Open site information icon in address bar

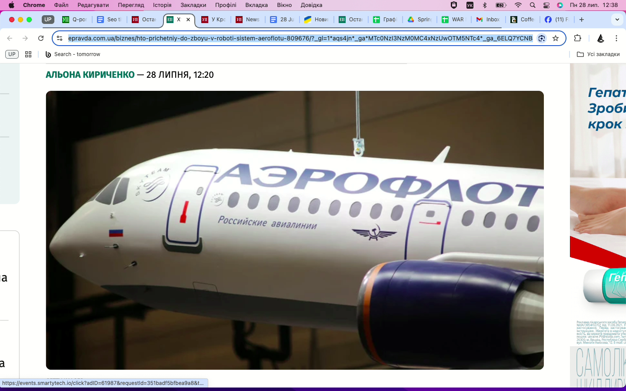(60, 38)
